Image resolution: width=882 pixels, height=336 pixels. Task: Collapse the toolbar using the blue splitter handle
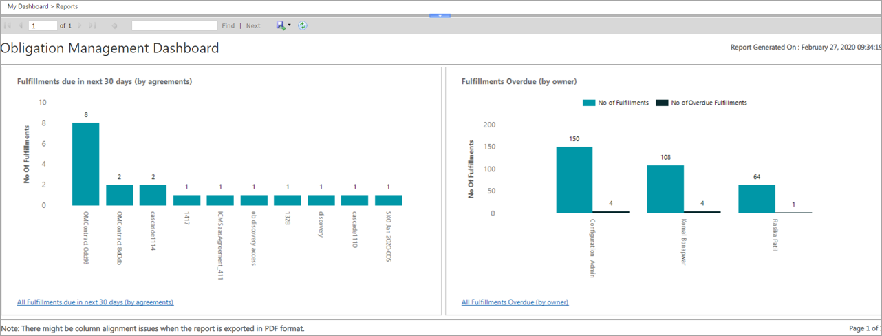tap(440, 15)
